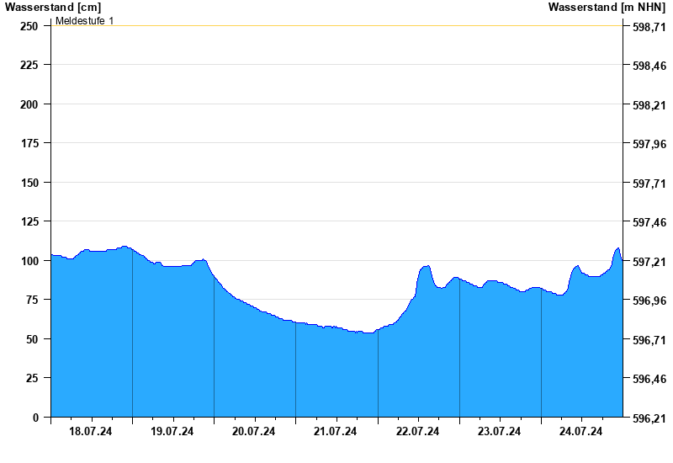Click the 'Meldestufe 1' threshold label
Viewport: 673px width, 463px height.
point(84,20)
